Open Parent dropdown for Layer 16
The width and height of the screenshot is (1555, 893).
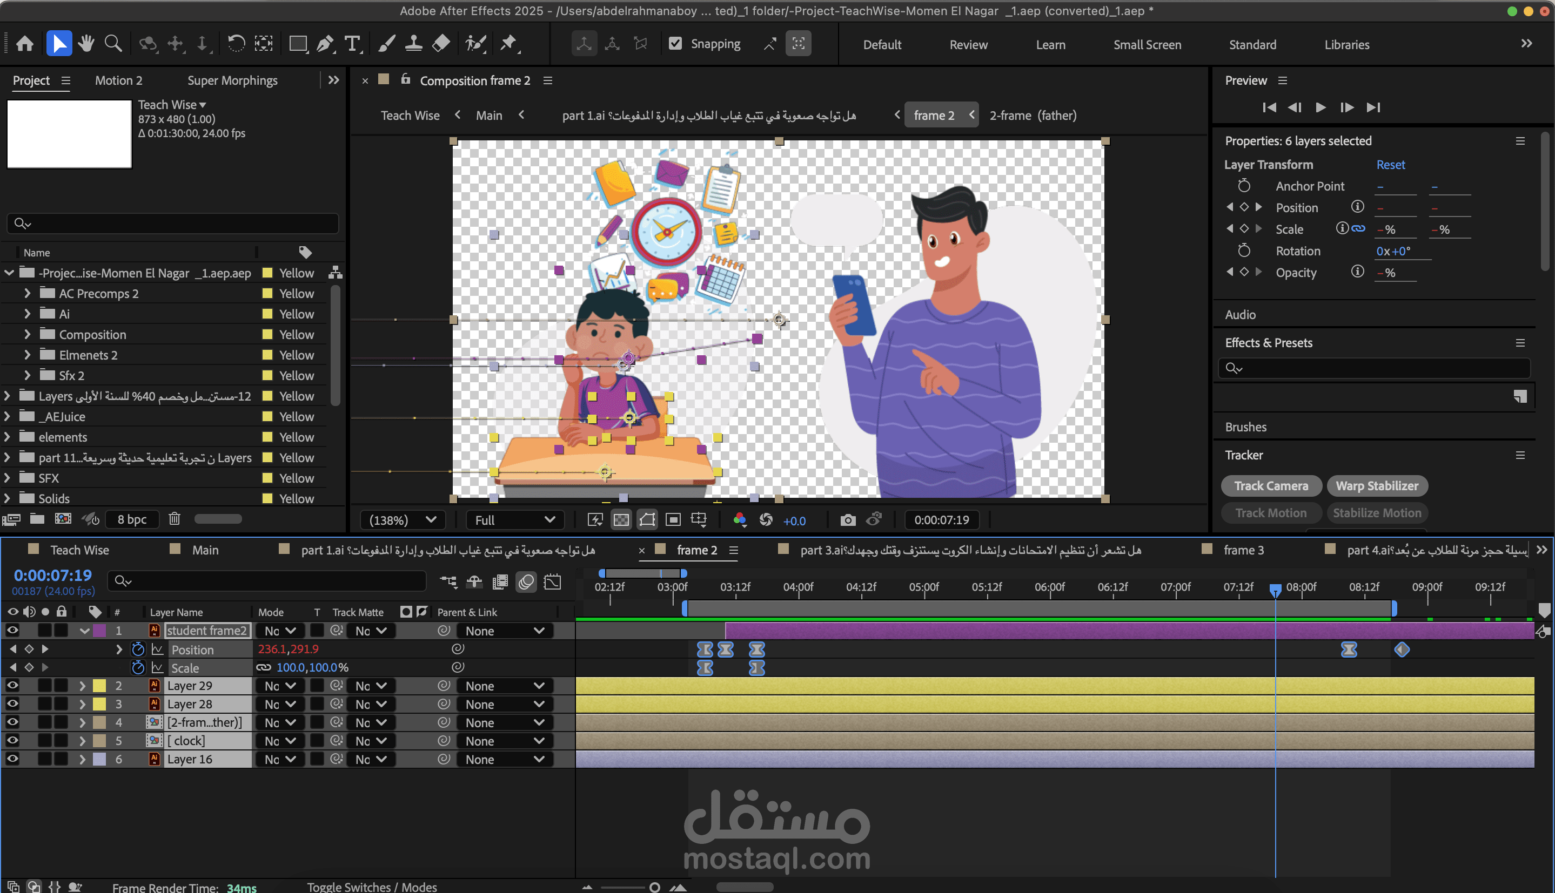[504, 759]
